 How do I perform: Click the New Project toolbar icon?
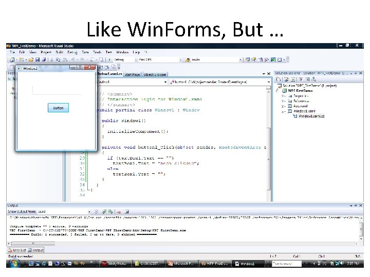coord(12,60)
